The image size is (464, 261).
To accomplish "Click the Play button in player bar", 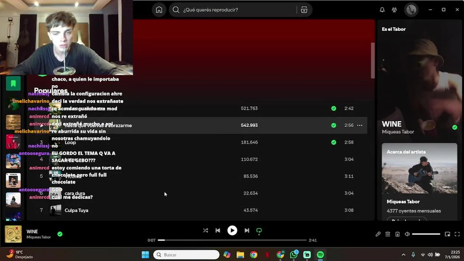I will click(232, 231).
